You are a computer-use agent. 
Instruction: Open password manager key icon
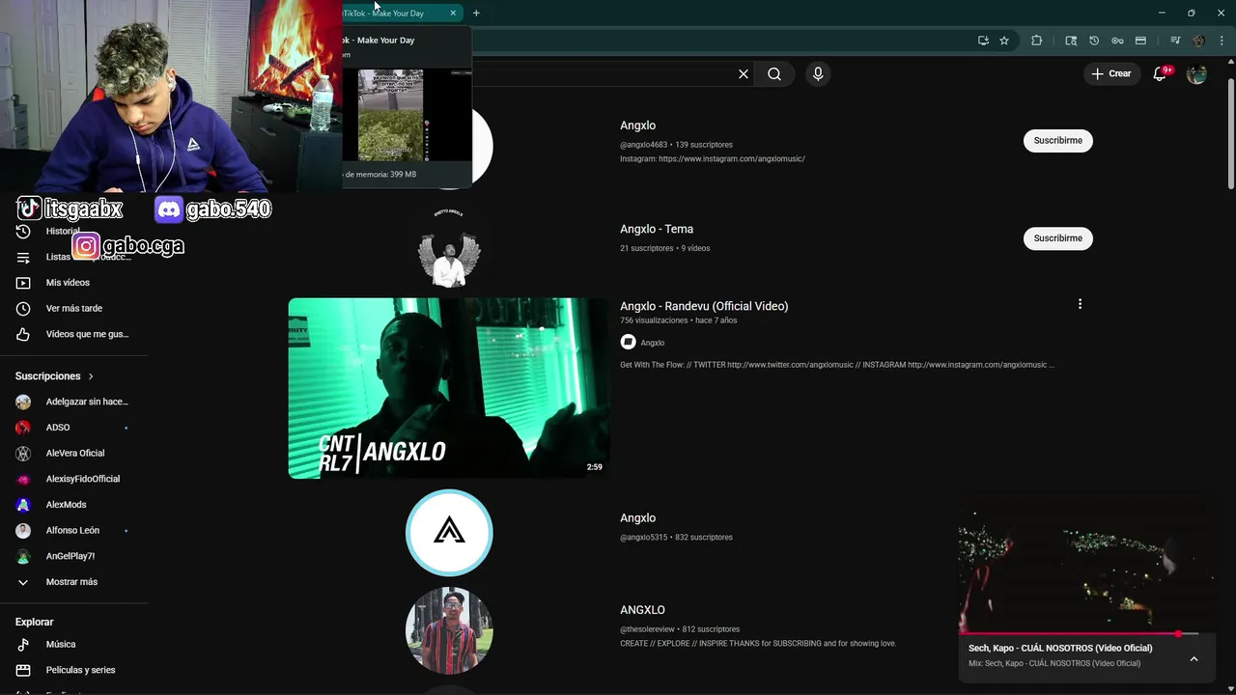1117,41
